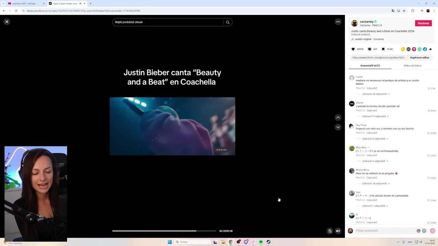The width and height of the screenshot is (438, 246).
Task: Open Matias Meza's profile avatar
Action: 352,171
